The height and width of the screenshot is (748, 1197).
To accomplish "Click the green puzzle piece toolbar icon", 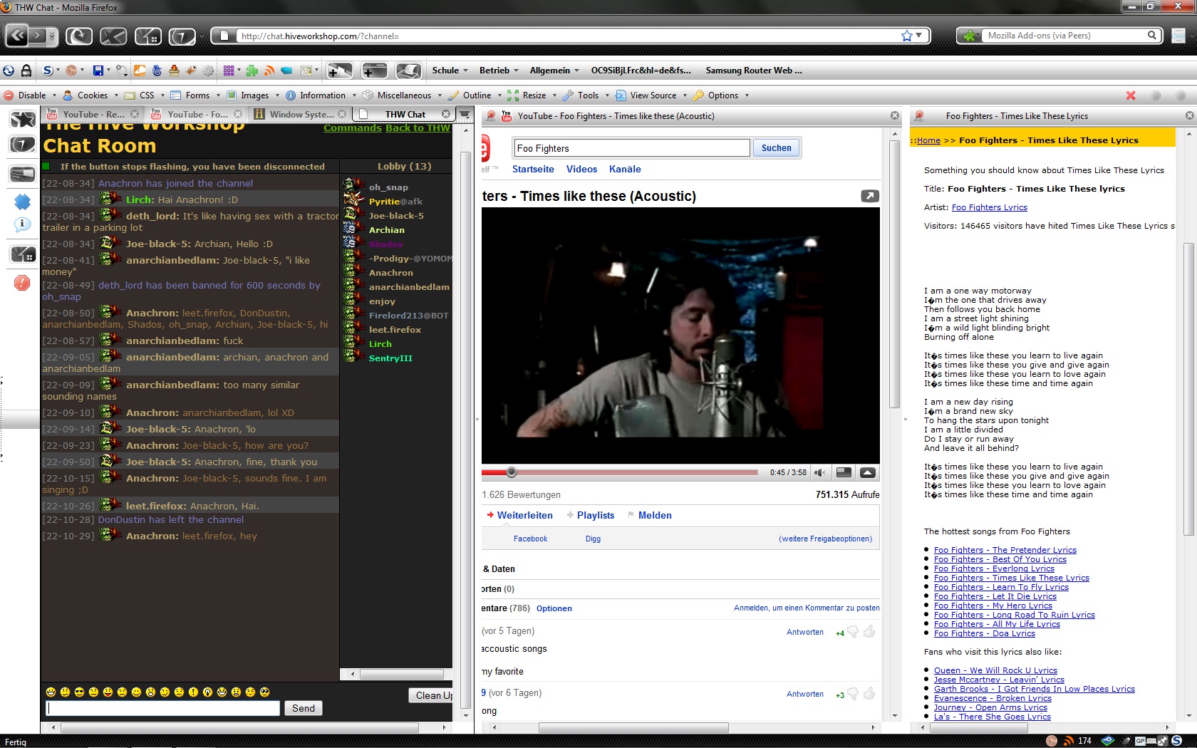I will pos(252,71).
